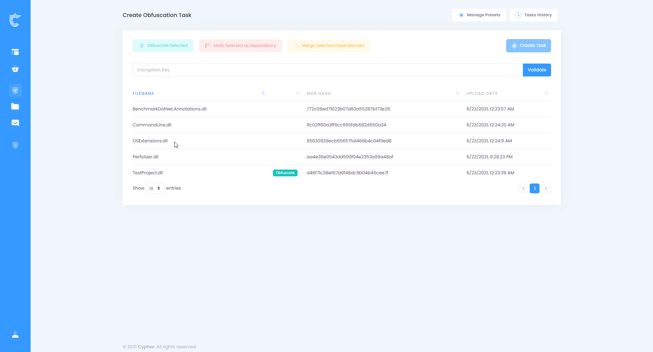Click Obfuscate Selected button
This screenshot has width=653, height=352.
point(163,46)
